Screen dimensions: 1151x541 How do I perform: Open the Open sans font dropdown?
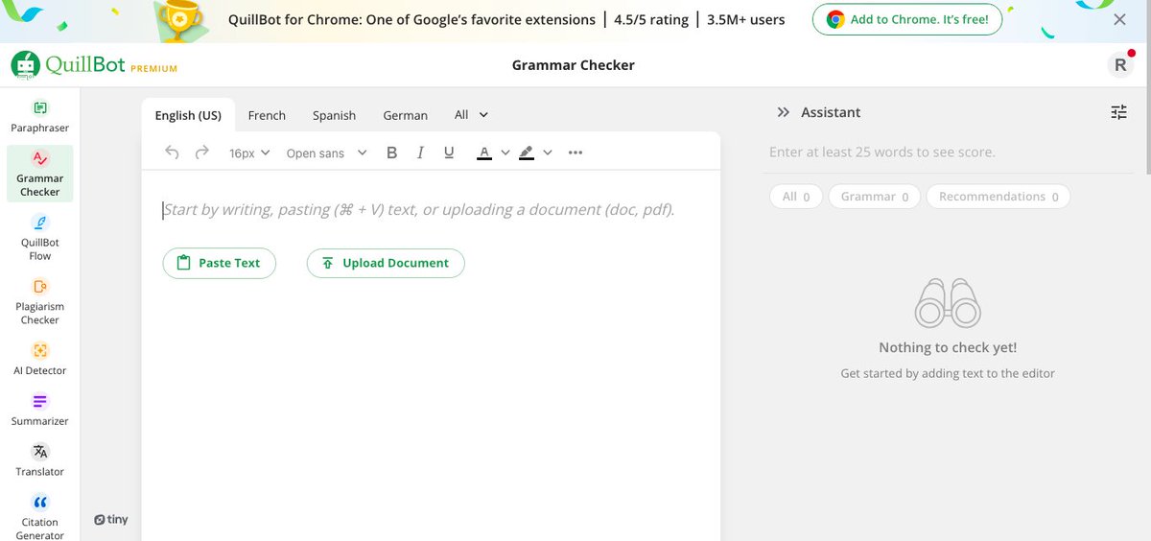326,153
